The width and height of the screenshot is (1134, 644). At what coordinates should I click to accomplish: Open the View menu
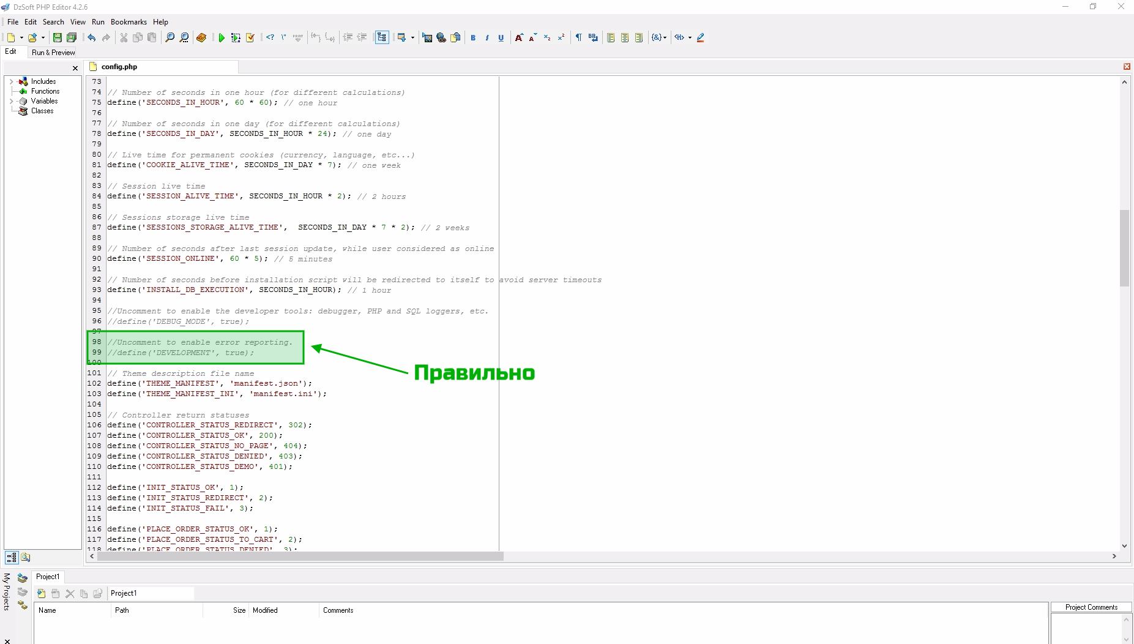pos(78,22)
